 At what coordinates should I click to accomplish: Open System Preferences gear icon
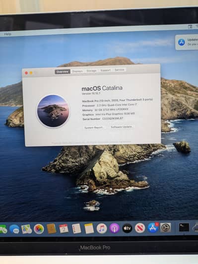[x=166, y=228]
